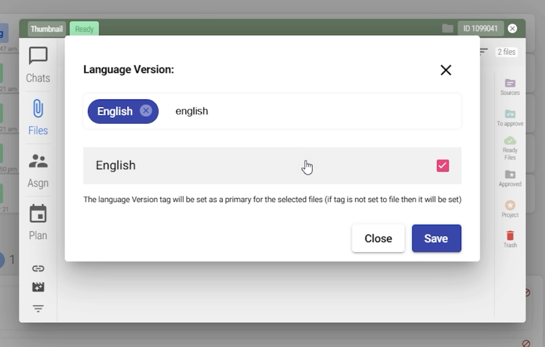
Task: Remove the English tag chip
Action: (146, 111)
